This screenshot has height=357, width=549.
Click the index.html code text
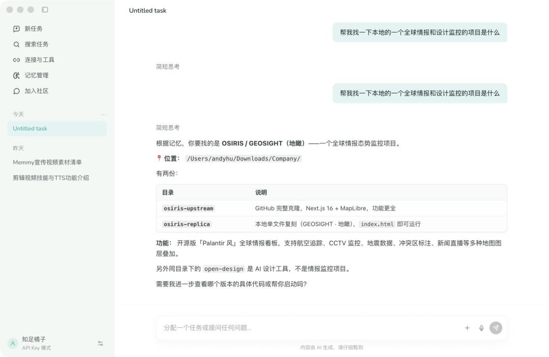[377, 224]
